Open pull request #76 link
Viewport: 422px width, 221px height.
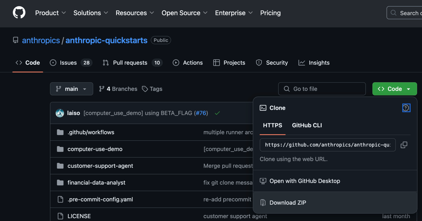click(x=201, y=113)
